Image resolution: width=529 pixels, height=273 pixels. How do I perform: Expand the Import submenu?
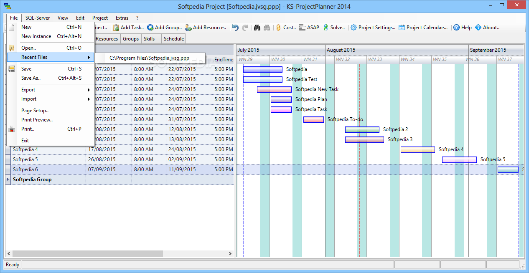(x=51, y=99)
